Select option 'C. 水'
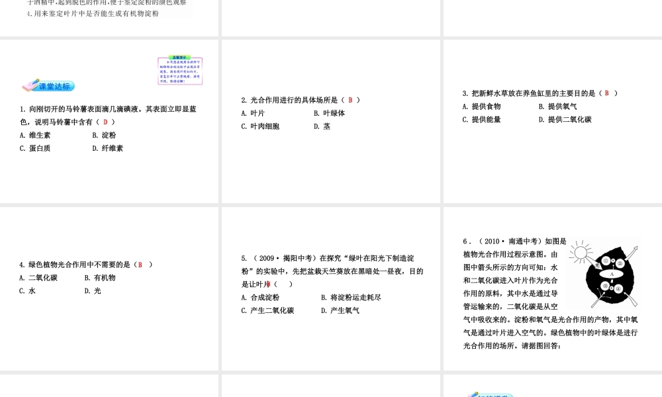The height and width of the screenshot is (397, 662). click(27, 290)
